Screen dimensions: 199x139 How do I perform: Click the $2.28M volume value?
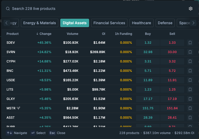72,108
